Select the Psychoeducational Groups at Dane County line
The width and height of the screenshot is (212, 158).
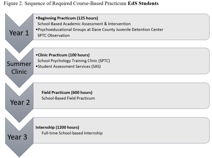pyautogui.click(x=100, y=29)
